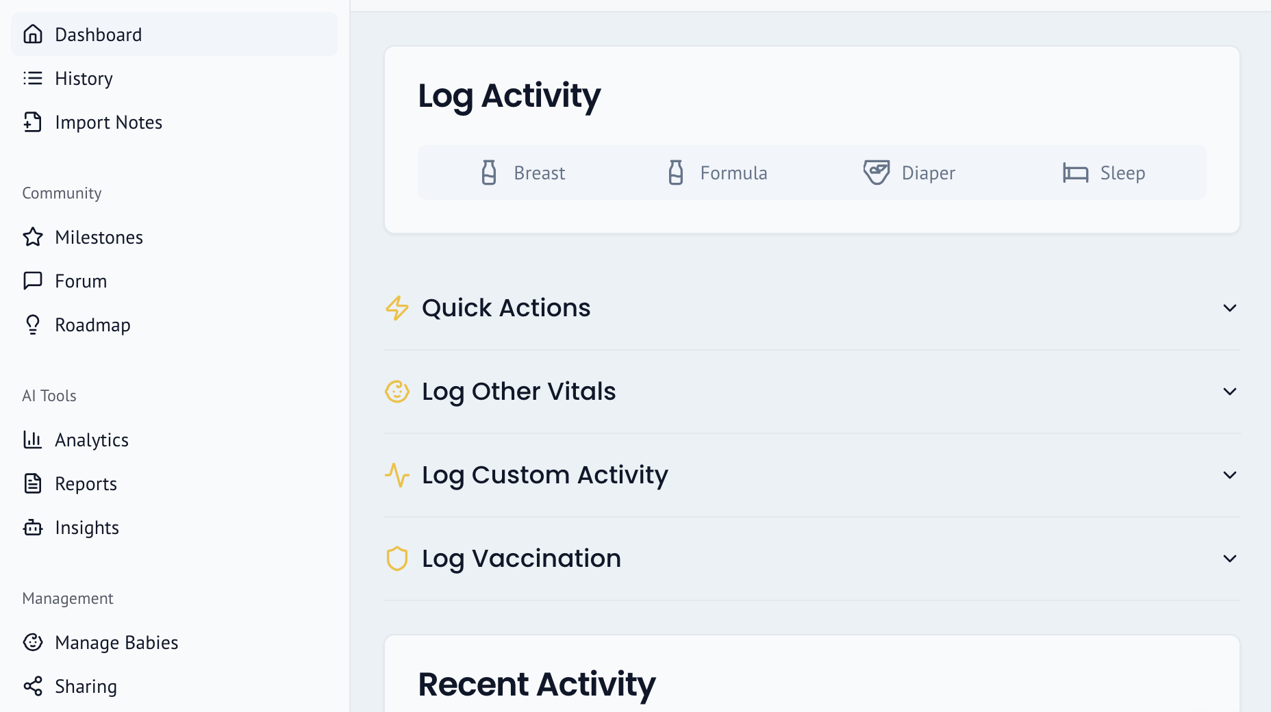Open the Forum page

point(80,281)
